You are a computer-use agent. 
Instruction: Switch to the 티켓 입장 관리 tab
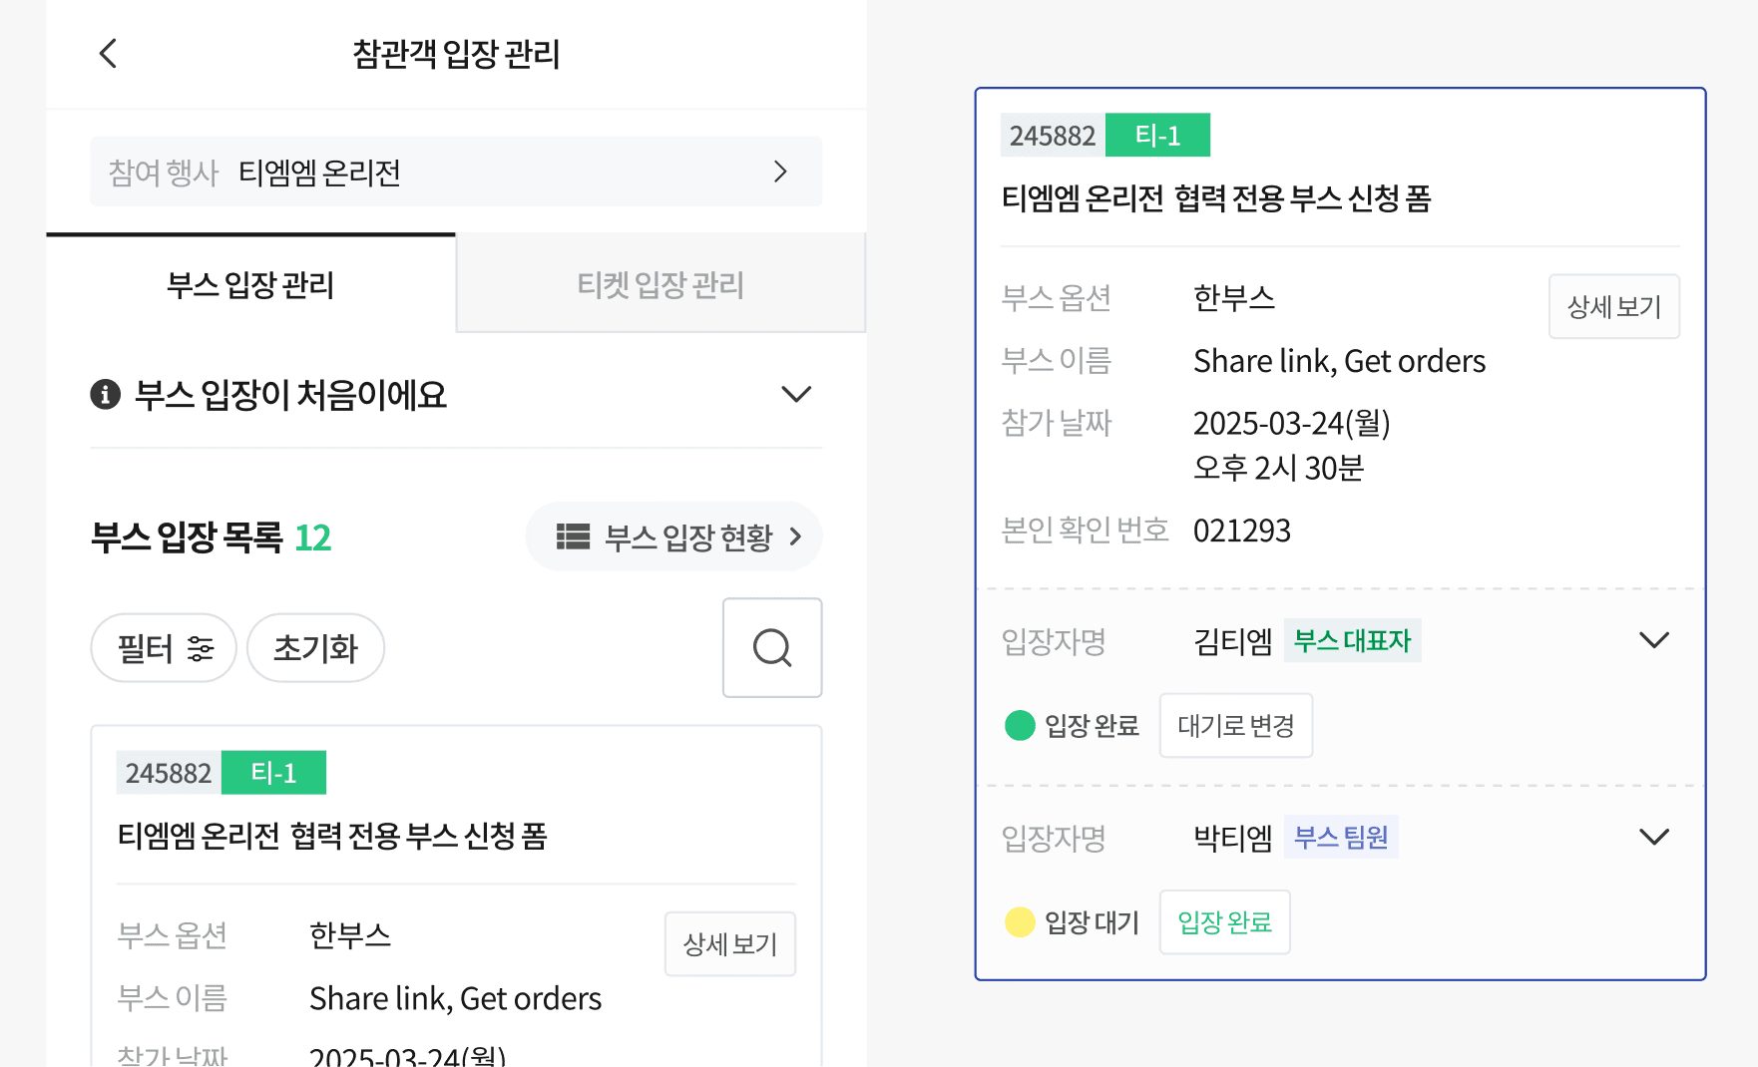[x=660, y=285]
